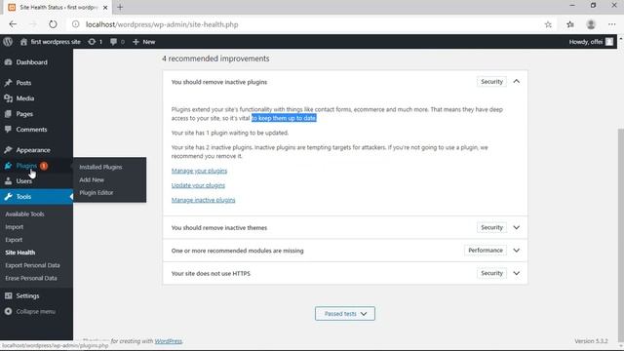Image resolution: width=624 pixels, height=351 pixels.
Task: Open the Howdy user account menu
Action: click(x=591, y=41)
